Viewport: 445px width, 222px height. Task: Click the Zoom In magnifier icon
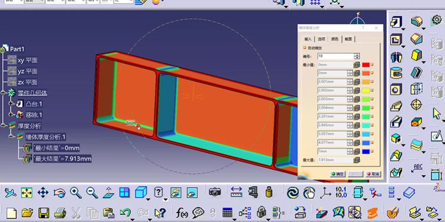(x=76, y=192)
